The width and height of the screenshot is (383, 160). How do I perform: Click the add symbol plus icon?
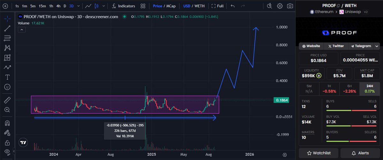pos(5,6)
